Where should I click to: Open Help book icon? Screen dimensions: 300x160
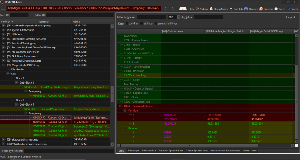tap(183, 9)
